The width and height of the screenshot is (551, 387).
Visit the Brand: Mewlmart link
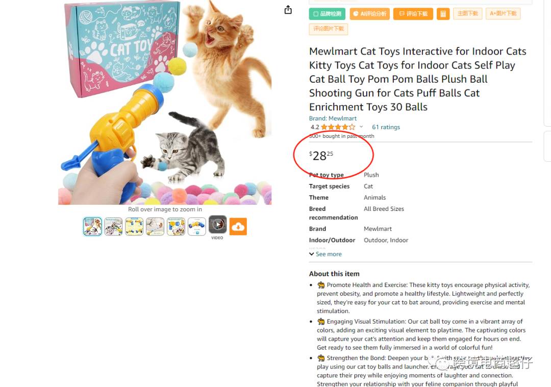pyautogui.click(x=333, y=118)
